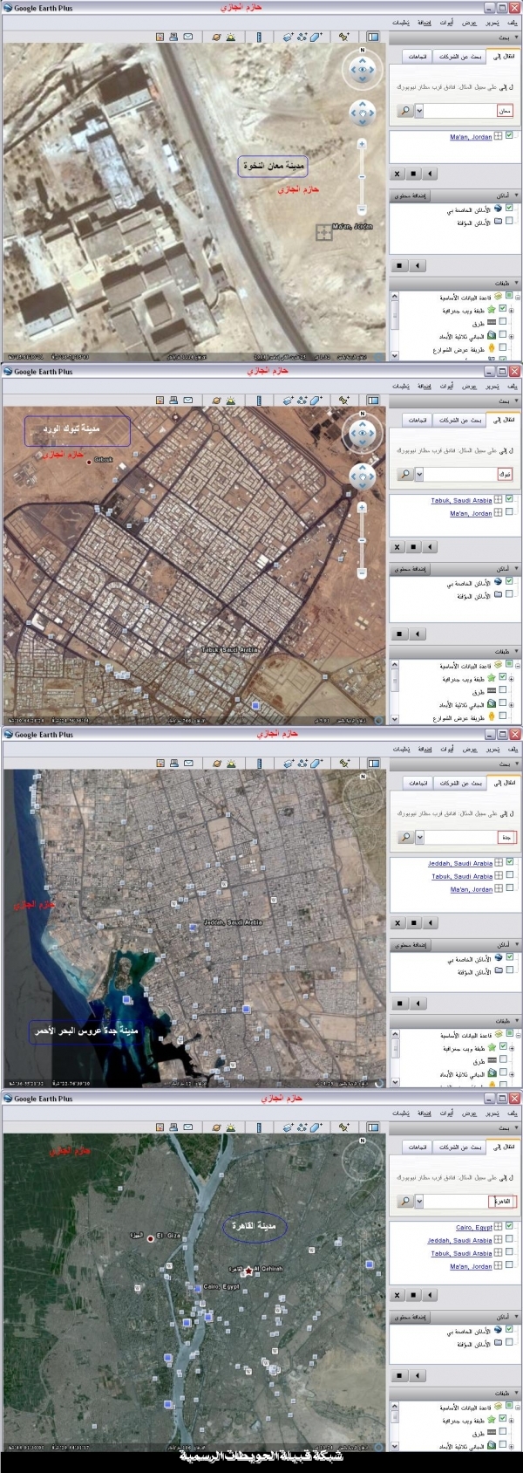Toggle Ma'an, Jordan checkbox in Ma'an window
523x1473 pixels.
point(509,136)
